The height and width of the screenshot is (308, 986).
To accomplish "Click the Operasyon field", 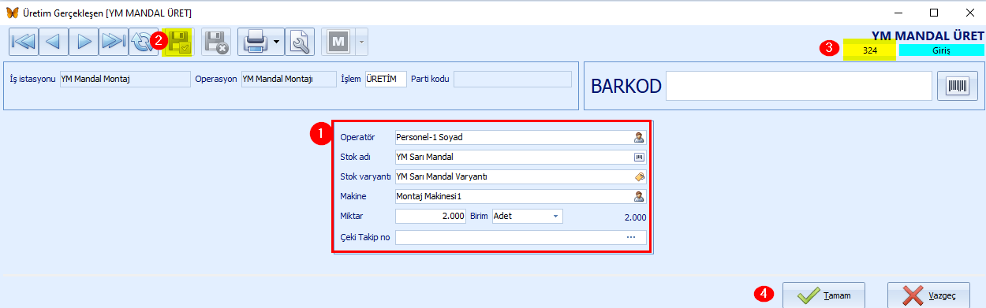I will pyautogui.click(x=288, y=79).
